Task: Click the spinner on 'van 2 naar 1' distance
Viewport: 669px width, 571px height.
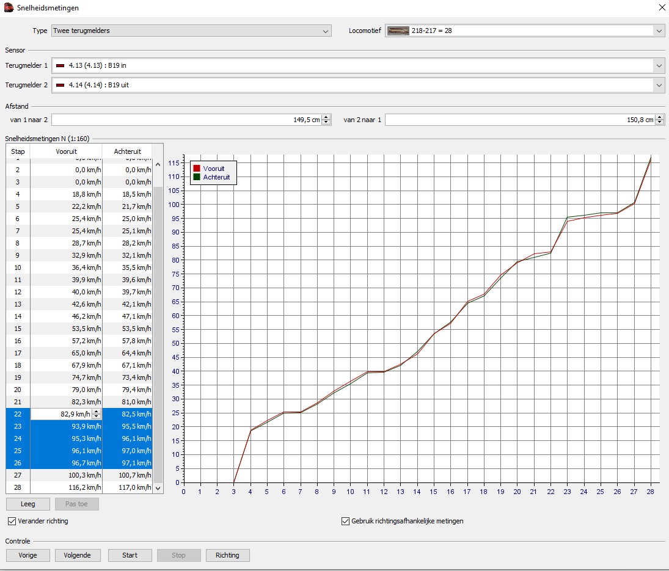Action: click(660, 120)
